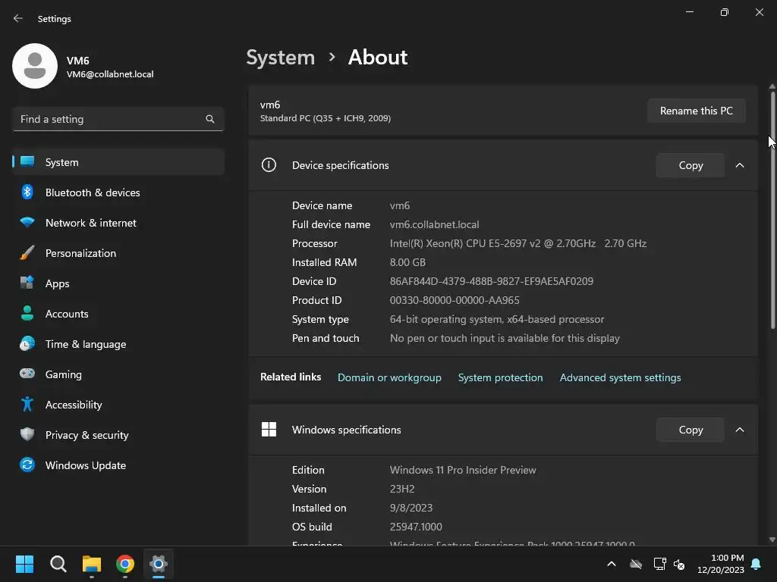Navigate to Windows Update

point(118,465)
